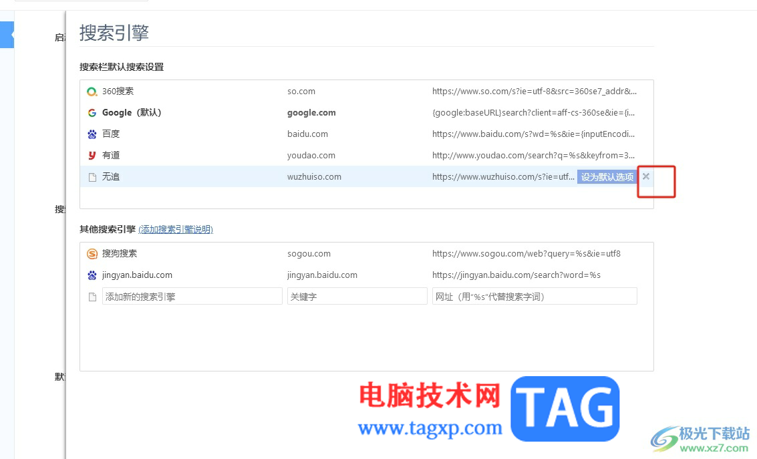This screenshot has width=757, height=459.
Task: Click the 搜索栏默认搜索设置 section label
Action: point(122,67)
